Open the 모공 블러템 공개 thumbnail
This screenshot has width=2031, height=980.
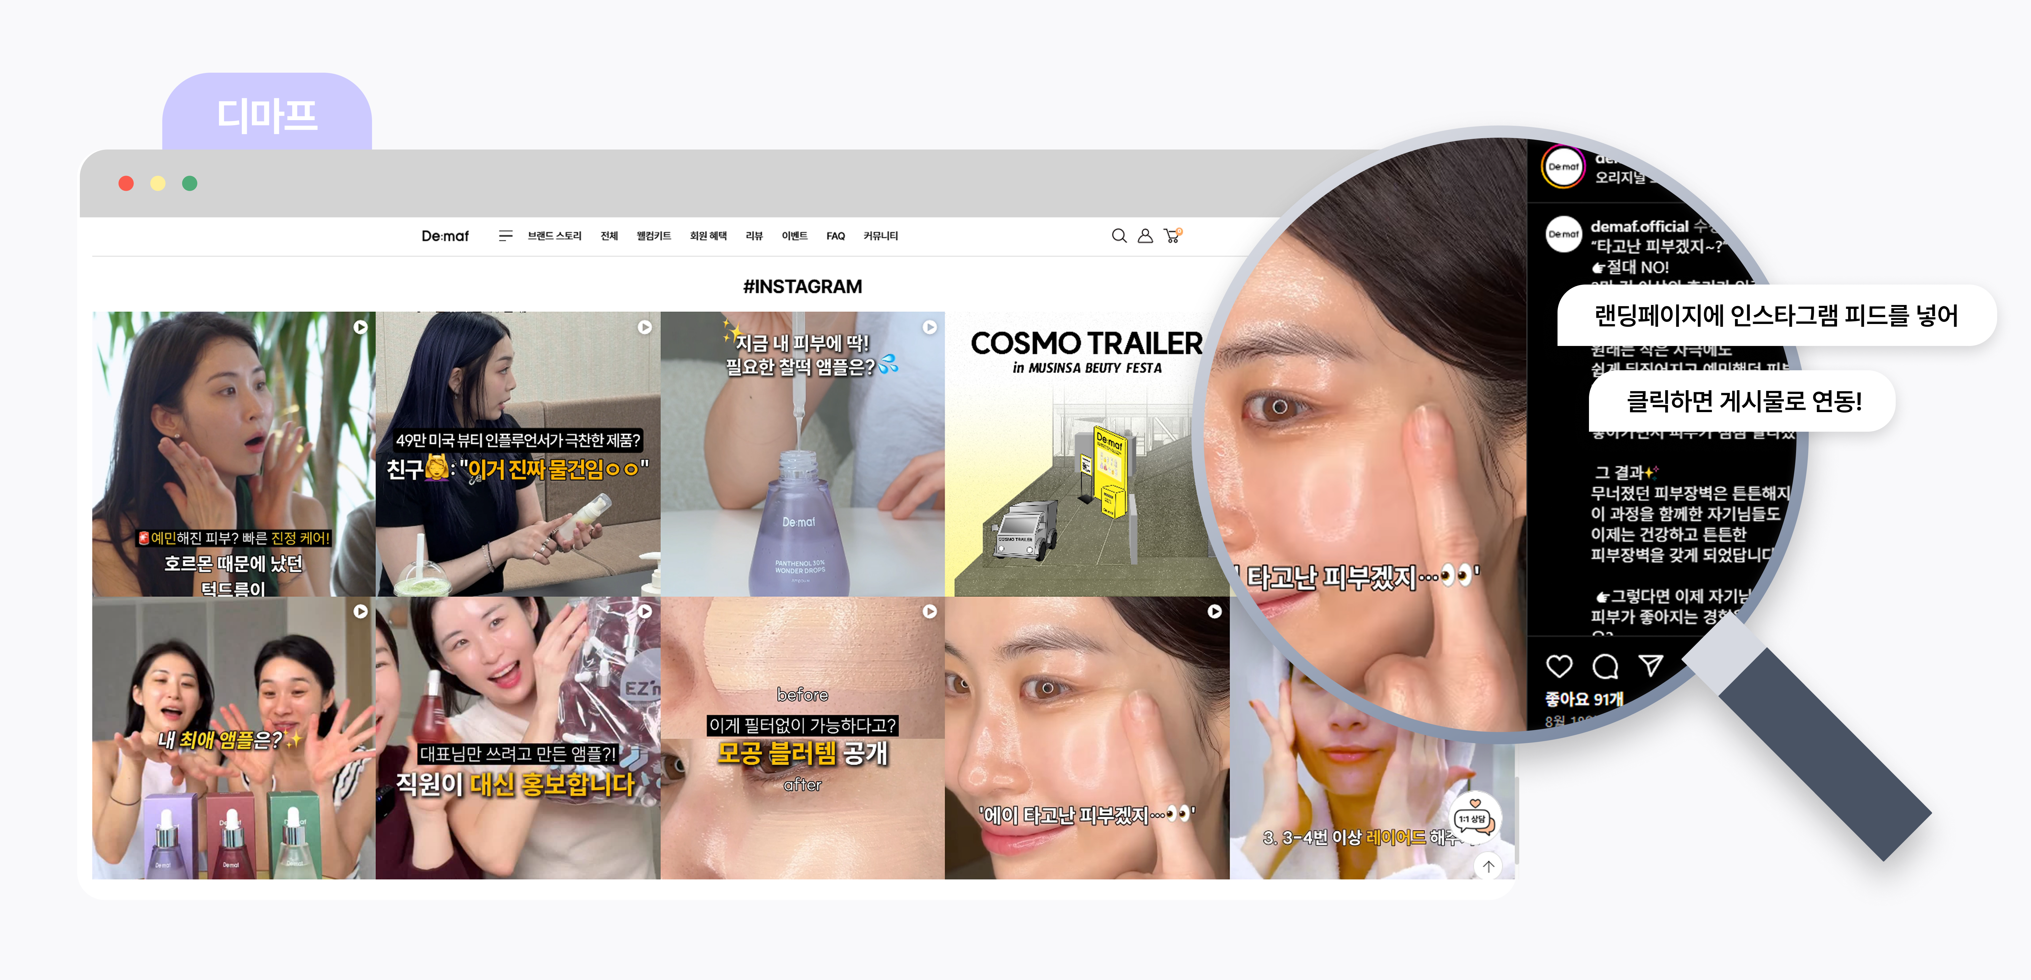tap(802, 738)
